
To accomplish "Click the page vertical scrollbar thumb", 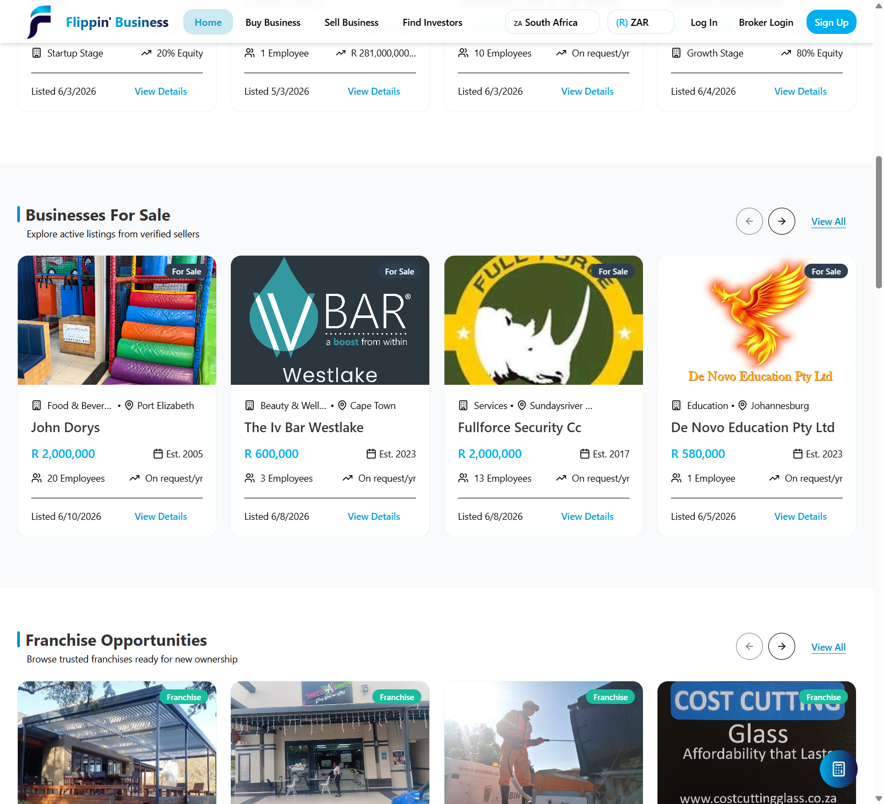I will pyautogui.click(x=879, y=222).
